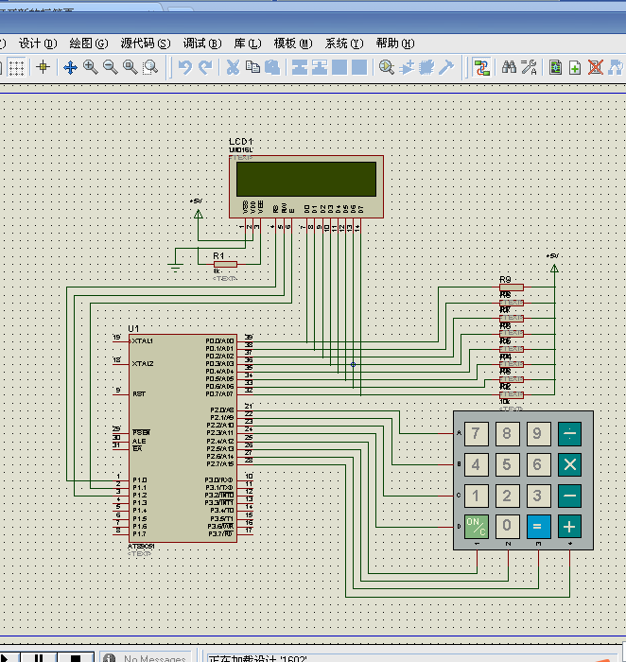The image size is (626, 662).
Task: Click the No Messages status button
Action: click(147, 658)
